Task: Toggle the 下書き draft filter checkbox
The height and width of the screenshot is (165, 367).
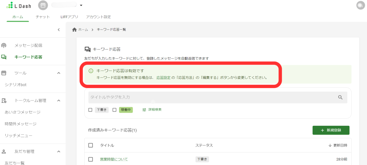Action: point(90,110)
